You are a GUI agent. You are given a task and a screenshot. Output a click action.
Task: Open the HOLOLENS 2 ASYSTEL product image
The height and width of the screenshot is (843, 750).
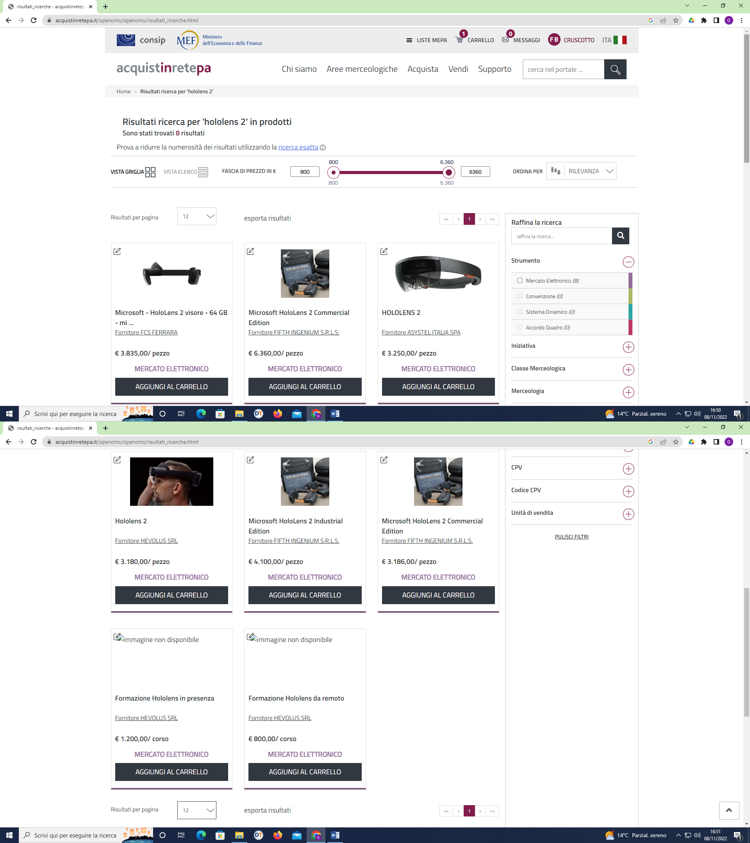pyautogui.click(x=438, y=274)
